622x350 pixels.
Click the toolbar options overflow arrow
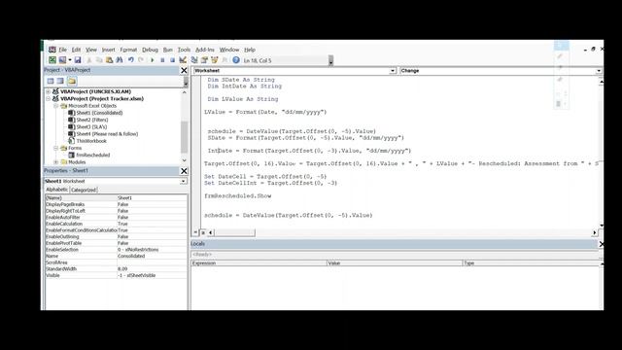(330, 60)
